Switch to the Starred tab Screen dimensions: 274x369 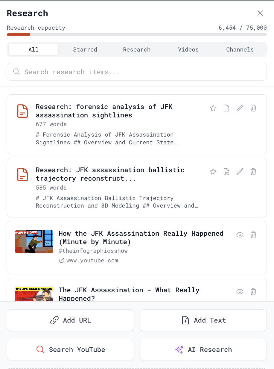coord(85,49)
